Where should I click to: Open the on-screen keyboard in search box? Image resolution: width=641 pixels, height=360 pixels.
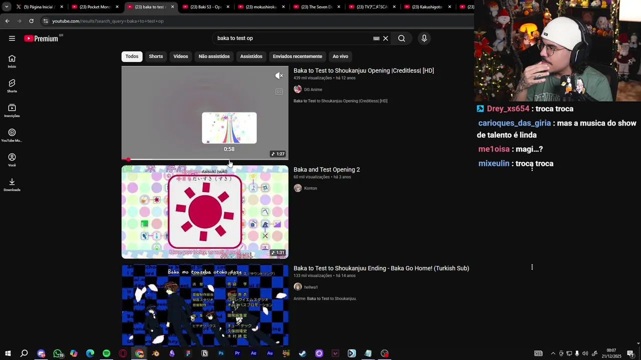click(x=376, y=38)
